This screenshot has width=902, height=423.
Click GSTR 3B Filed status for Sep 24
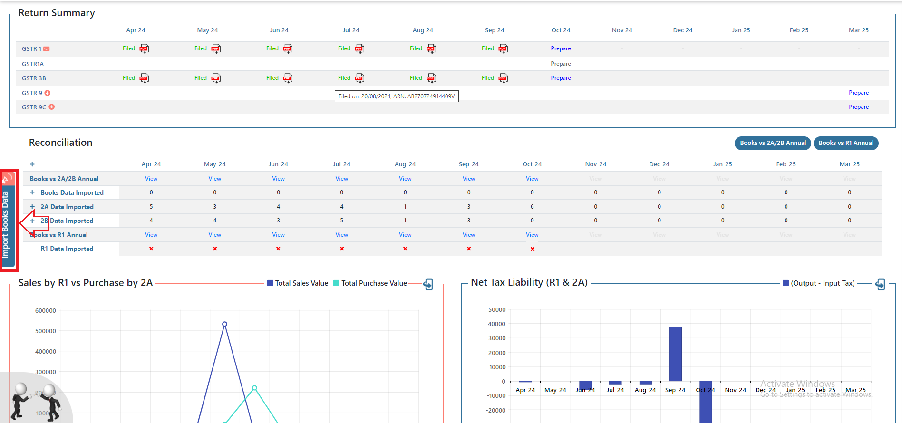coord(488,78)
